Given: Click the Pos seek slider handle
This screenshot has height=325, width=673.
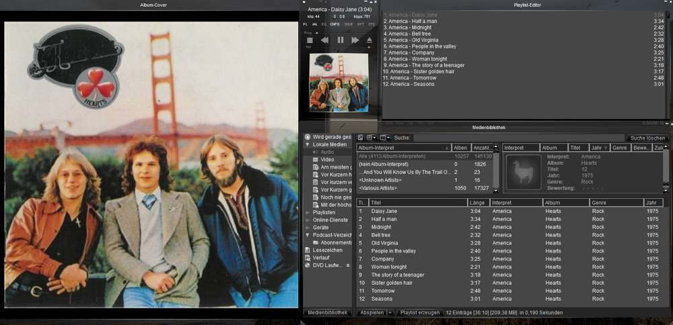Looking at the screenshot, I should pos(316,32).
